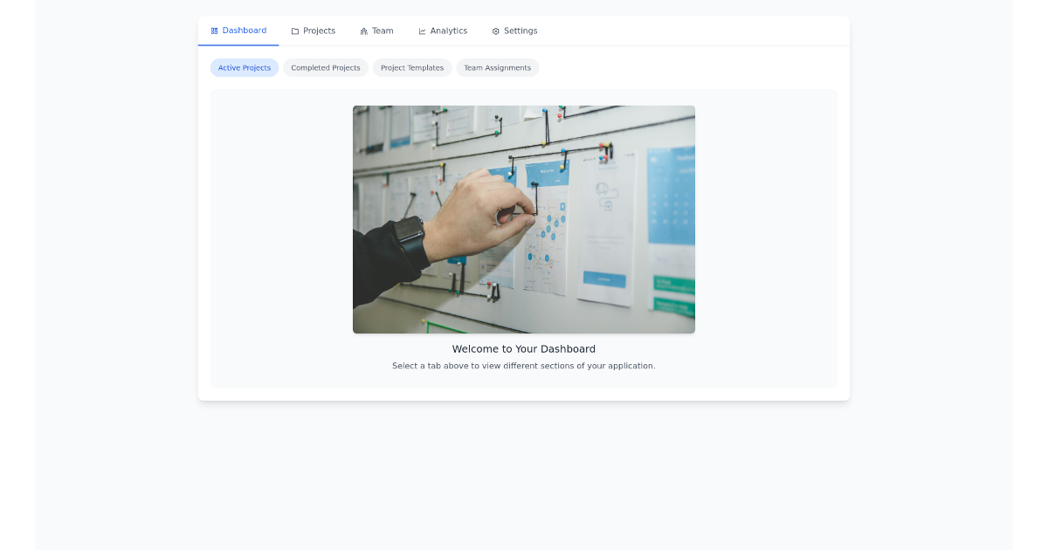Click the Welcome to Your Dashboard heading
1048x550 pixels.
pyautogui.click(x=523, y=348)
